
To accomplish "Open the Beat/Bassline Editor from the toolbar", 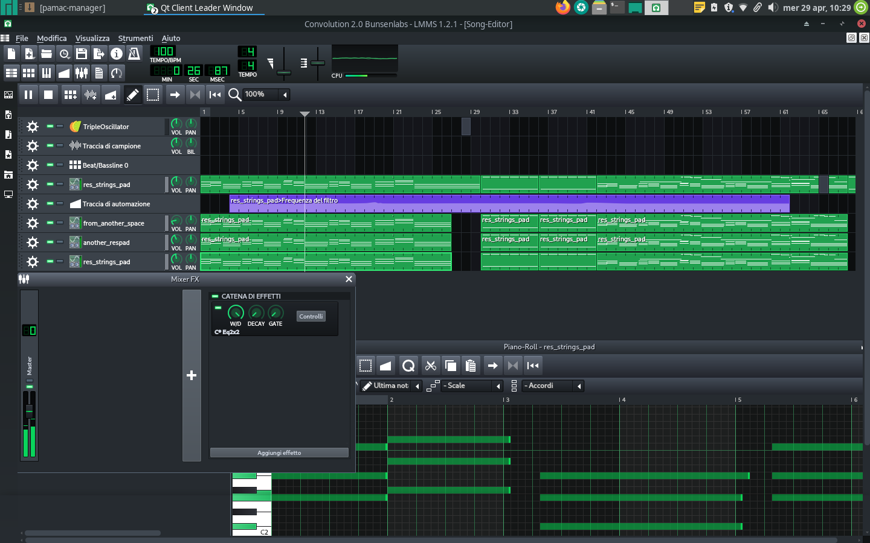I will tap(29, 73).
